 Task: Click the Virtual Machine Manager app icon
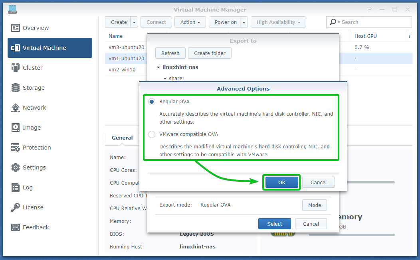[12, 10]
